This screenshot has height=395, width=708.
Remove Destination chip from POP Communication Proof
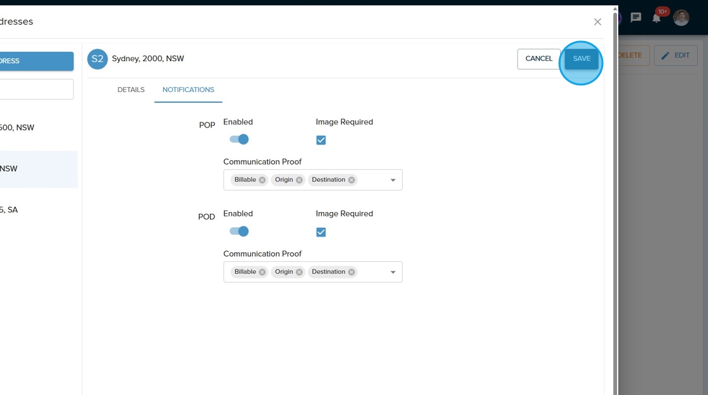(x=351, y=180)
